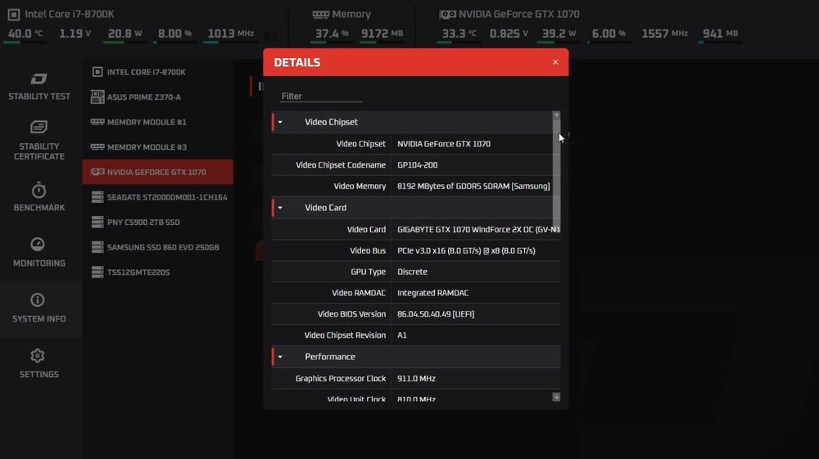The width and height of the screenshot is (819, 459).
Task: Click the CPU clock 1013 MHz reading
Action: tap(230, 34)
